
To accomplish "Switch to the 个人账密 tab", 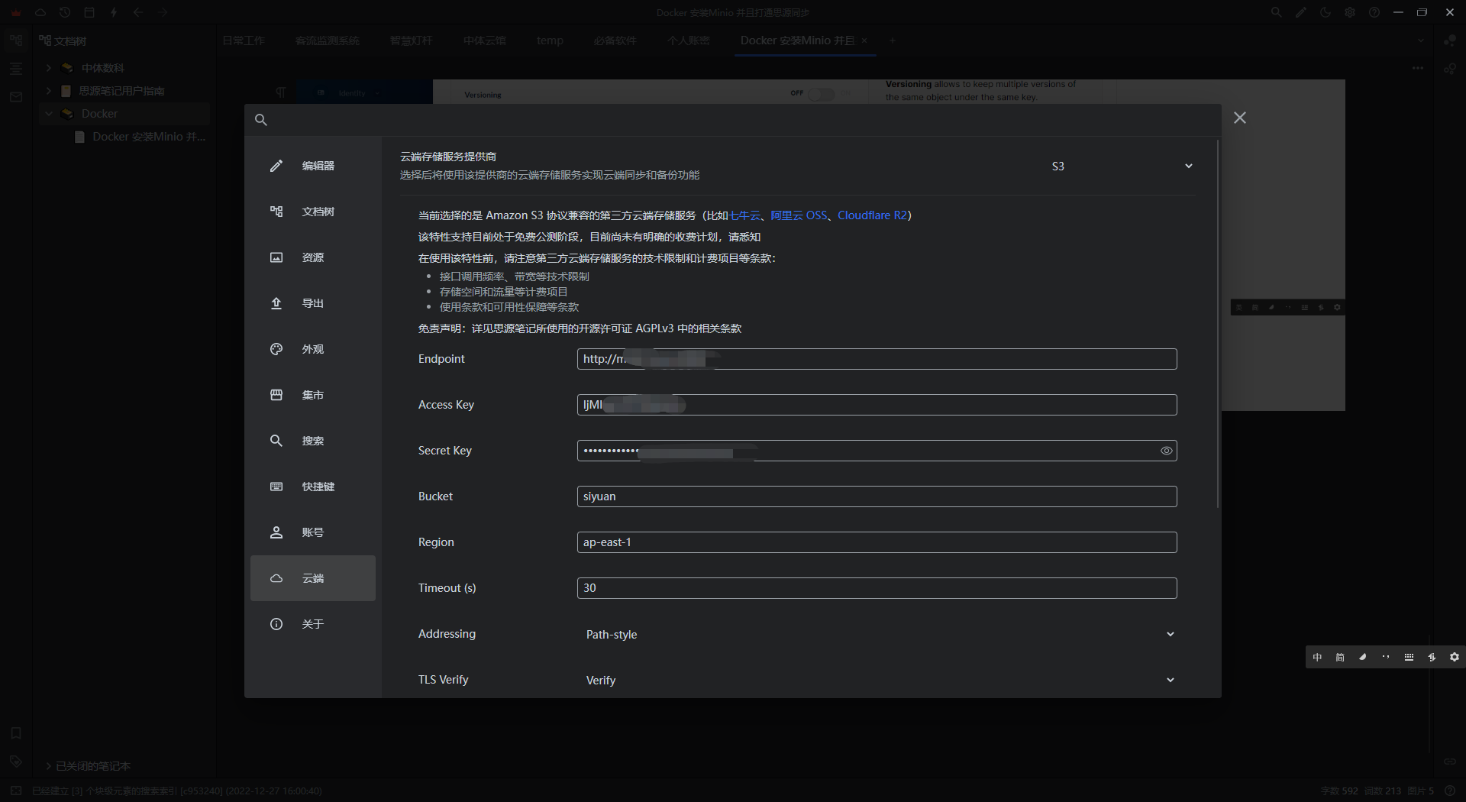I will 688,40.
